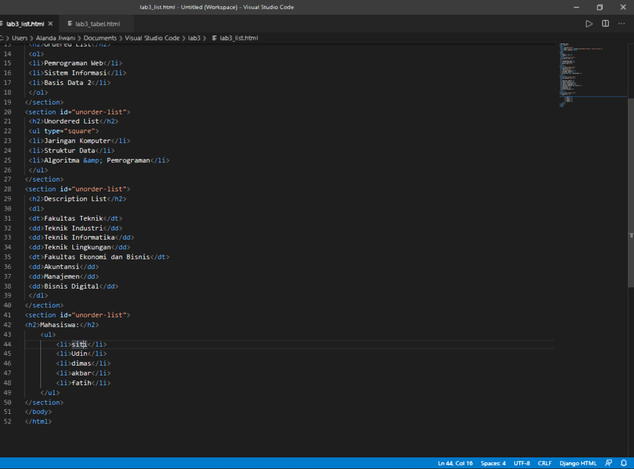Image resolution: width=634 pixels, height=469 pixels.
Task: Switch to the lab3_tabel.html tab
Action: [x=96, y=23]
